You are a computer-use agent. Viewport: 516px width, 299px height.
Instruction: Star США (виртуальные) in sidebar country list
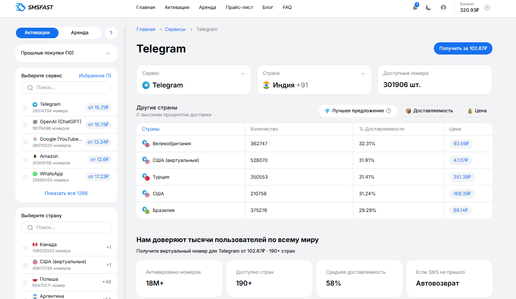[25, 265]
